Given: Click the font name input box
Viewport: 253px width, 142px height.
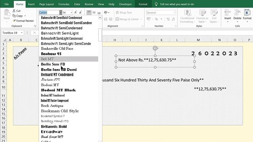Looking at the screenshot, I should click(49, 12).
